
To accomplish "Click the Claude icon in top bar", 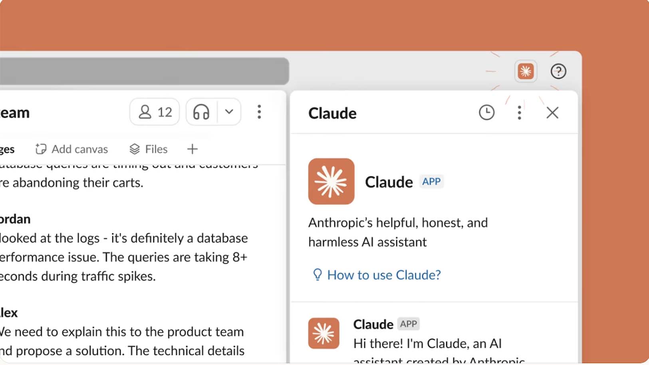I will coord(525,71).
